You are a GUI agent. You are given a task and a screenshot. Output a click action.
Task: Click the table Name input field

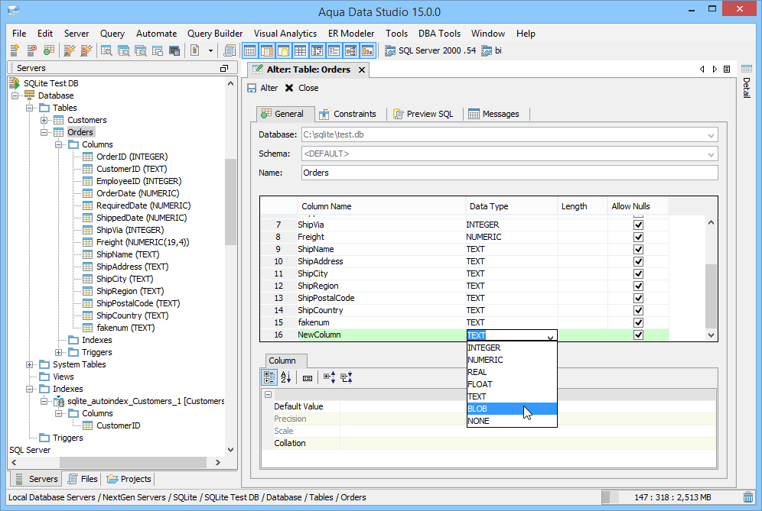pyautogui.click(x=510, y=173)
